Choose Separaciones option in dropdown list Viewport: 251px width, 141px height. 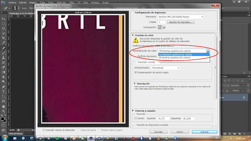click(x=184, y=60)
